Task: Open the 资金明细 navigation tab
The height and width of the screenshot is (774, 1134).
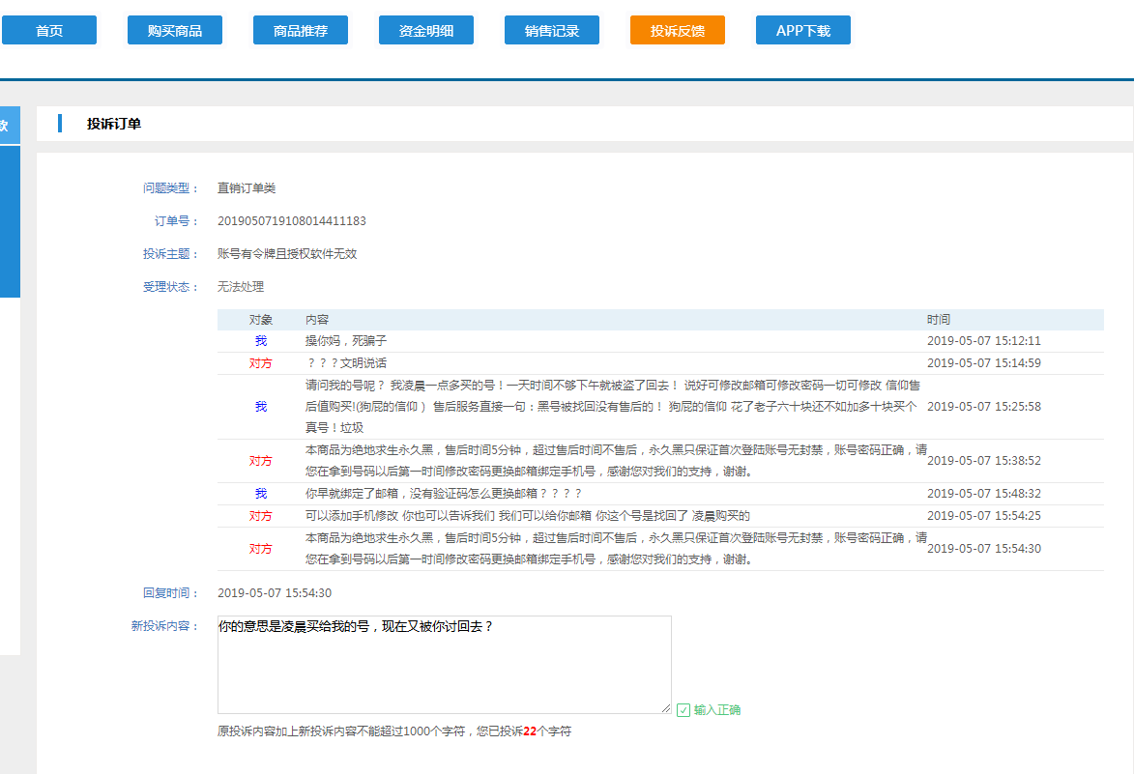Action: click(x=426, y=30)
